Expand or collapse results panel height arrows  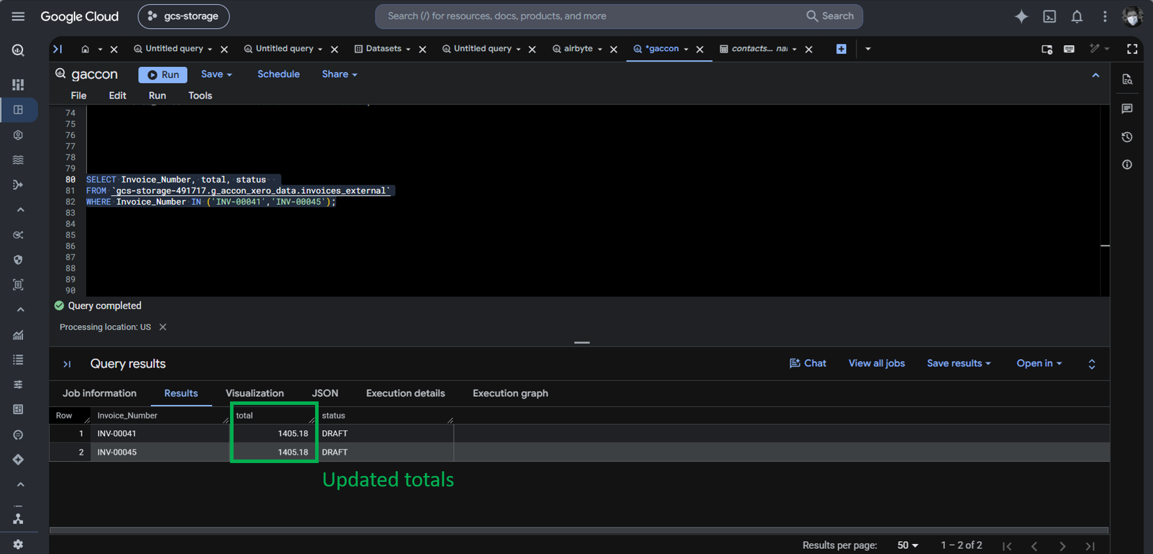click(x=1092, y=364)
